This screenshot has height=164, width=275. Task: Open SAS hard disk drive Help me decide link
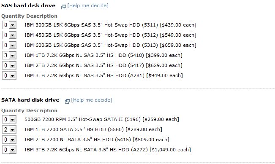tap(88, 5)
